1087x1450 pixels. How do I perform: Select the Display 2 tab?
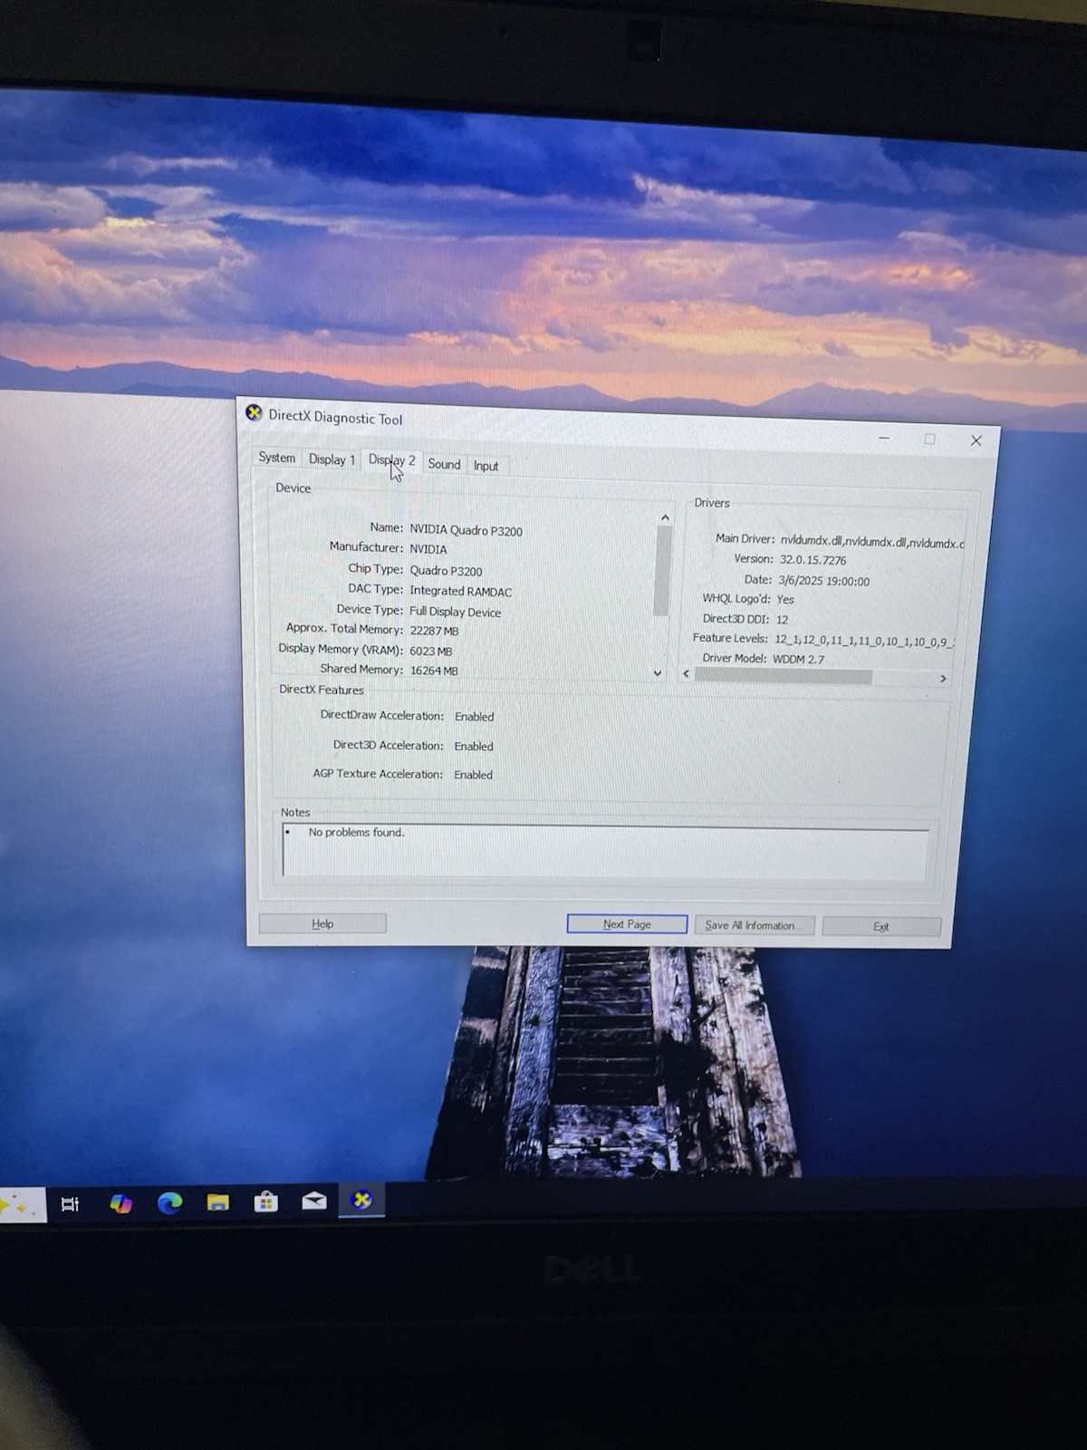[x=391, y=460]
